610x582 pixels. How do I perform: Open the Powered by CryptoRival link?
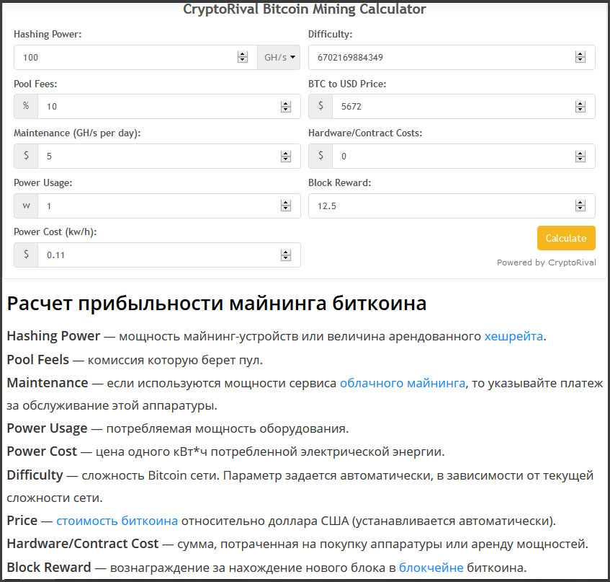[x=546, y=263]
